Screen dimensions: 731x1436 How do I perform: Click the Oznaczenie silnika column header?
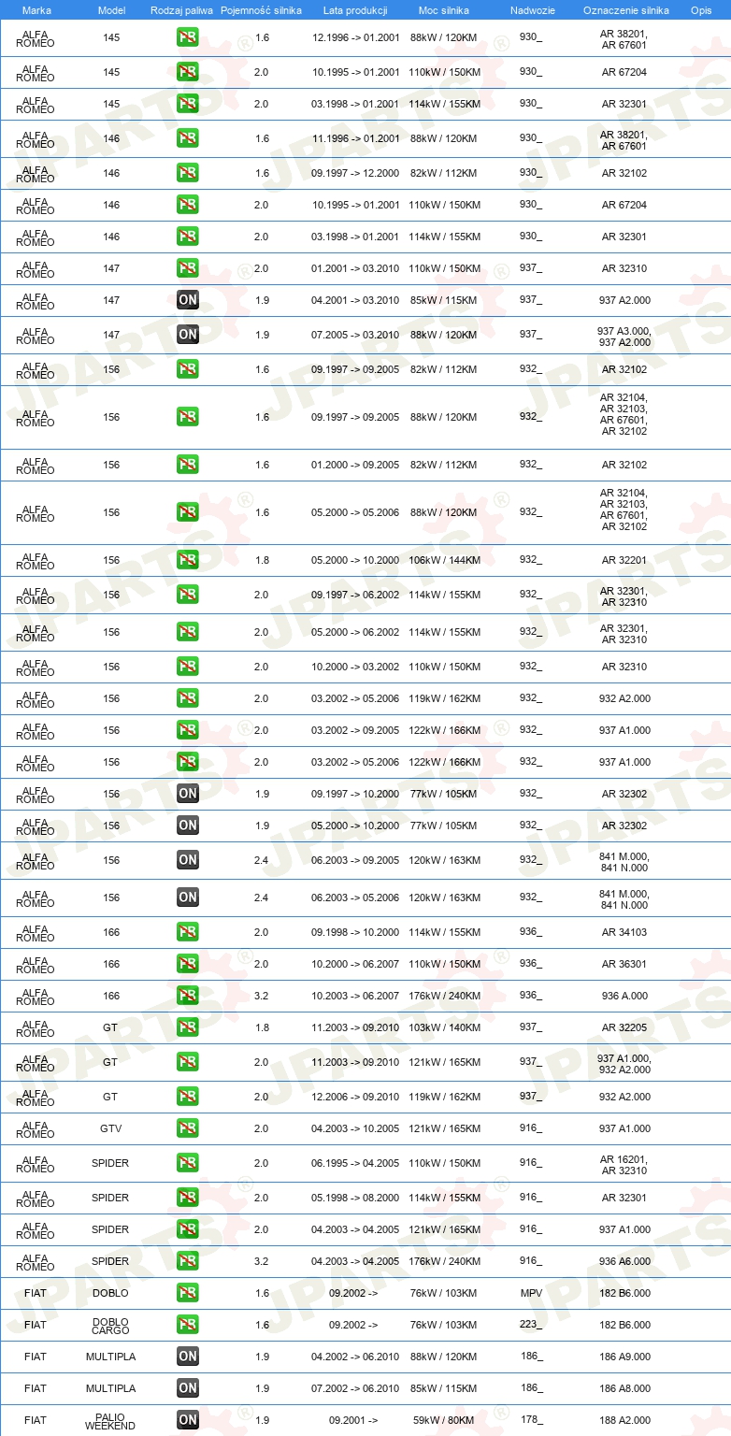[x=625, y=10]
